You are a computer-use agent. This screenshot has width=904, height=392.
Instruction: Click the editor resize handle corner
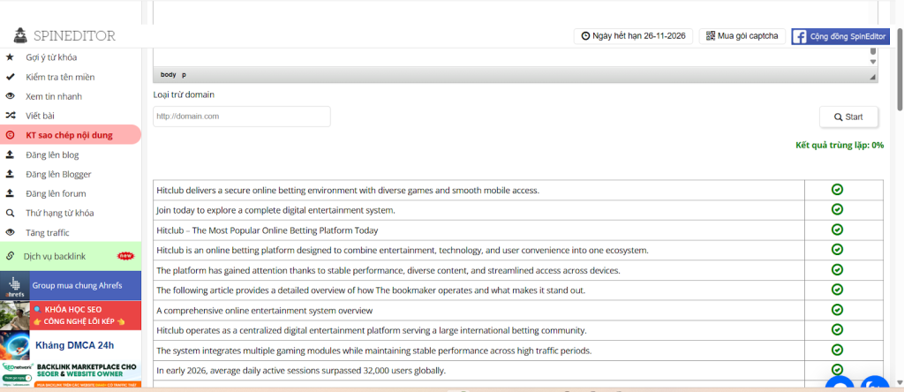tap(873, 77)
